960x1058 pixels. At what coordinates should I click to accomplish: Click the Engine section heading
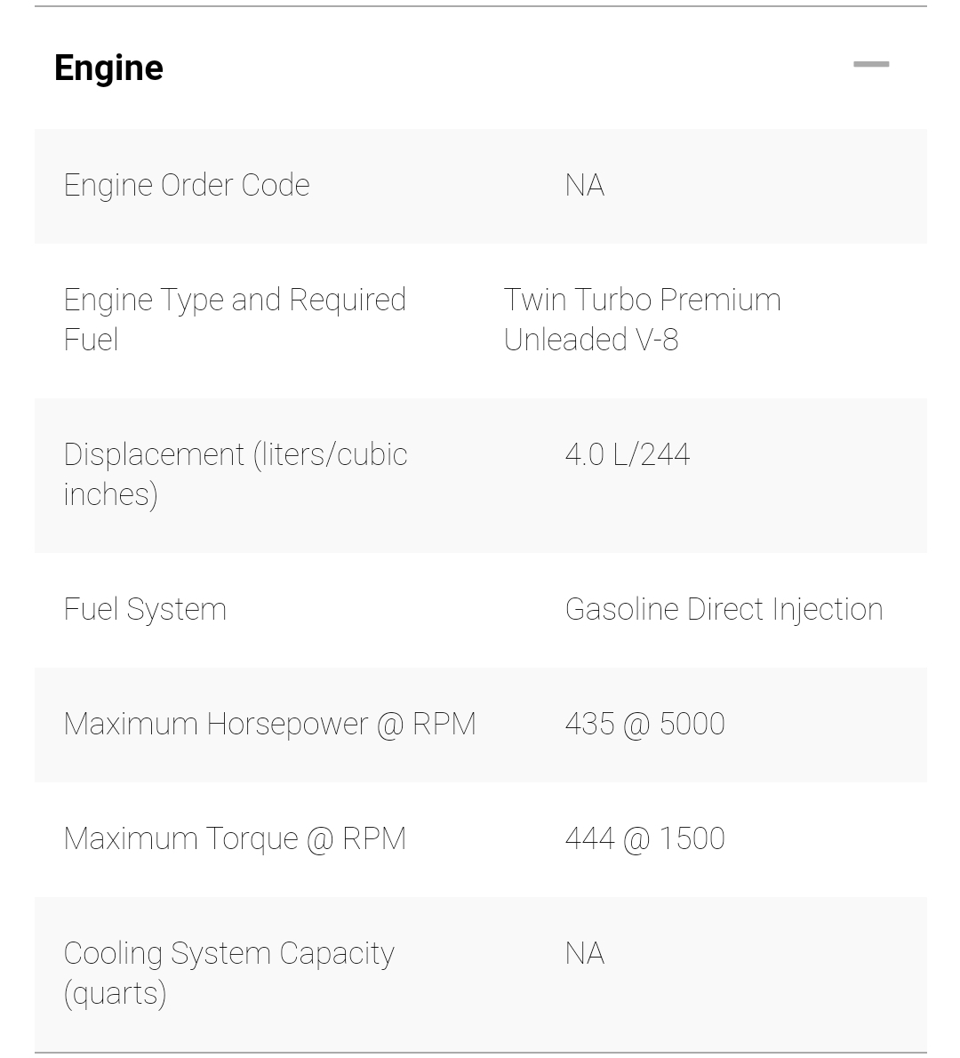click(108, 68)
